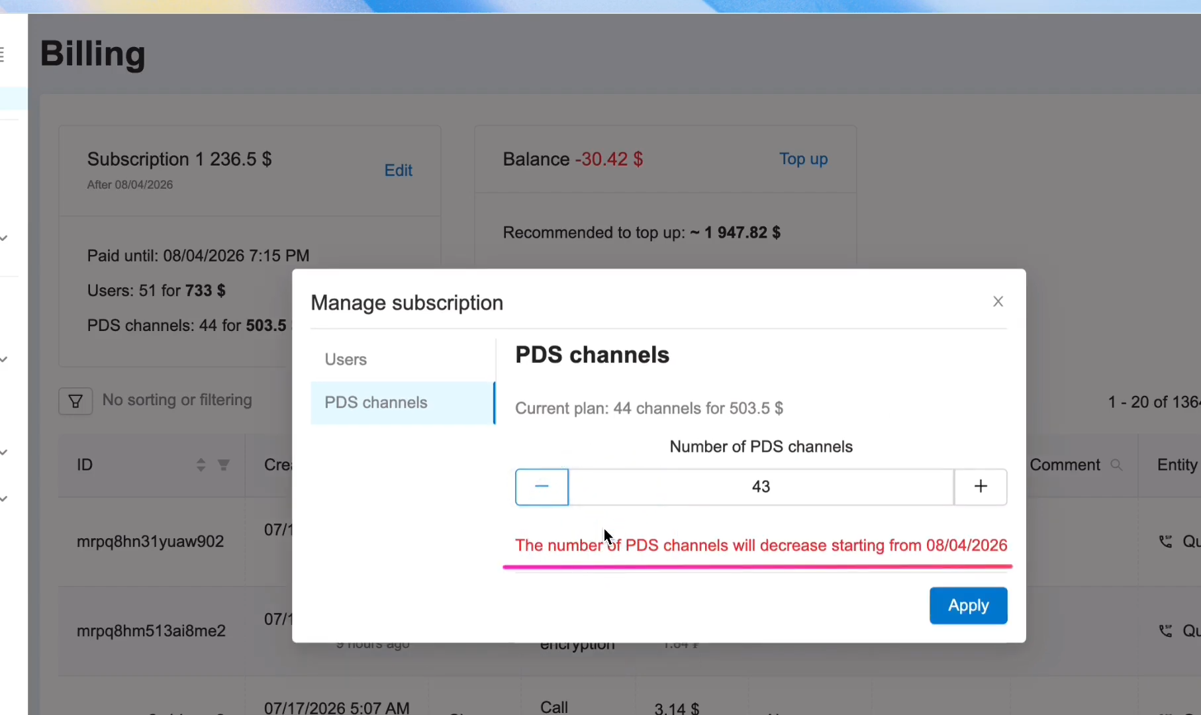Expand the first sidebar chevron section
The image size is (1201, 715).
tap(4, 238)
